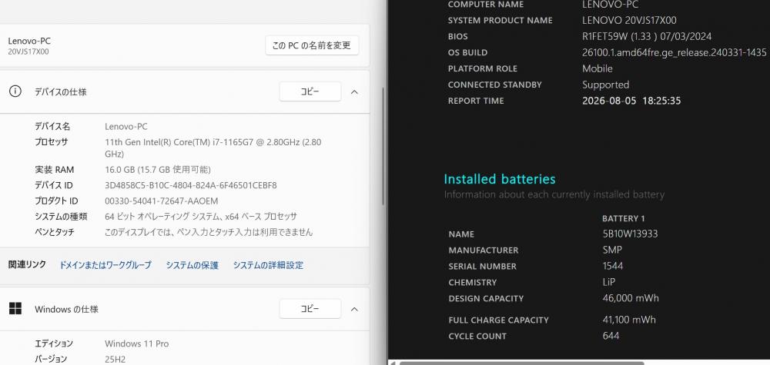Select the システムの種類 value text
The image size is (770, 365).
coord(201,216)
